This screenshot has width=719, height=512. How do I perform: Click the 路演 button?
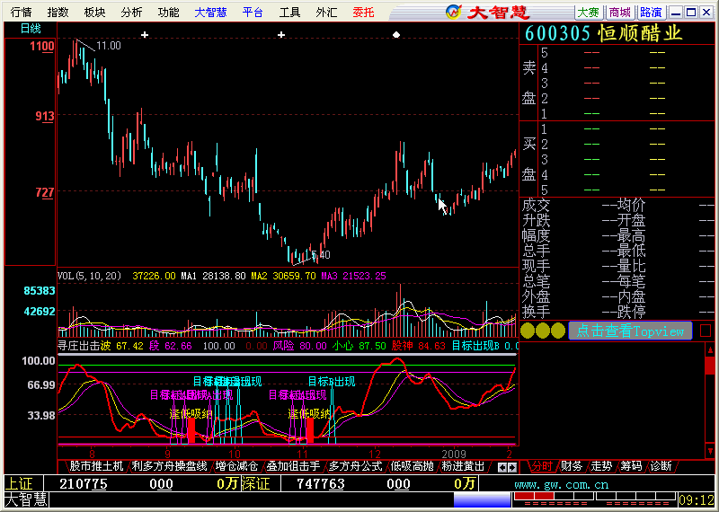(651, 13)
